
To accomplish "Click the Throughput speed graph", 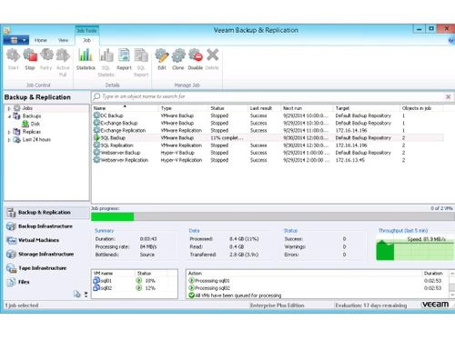I will pos(415,248).
